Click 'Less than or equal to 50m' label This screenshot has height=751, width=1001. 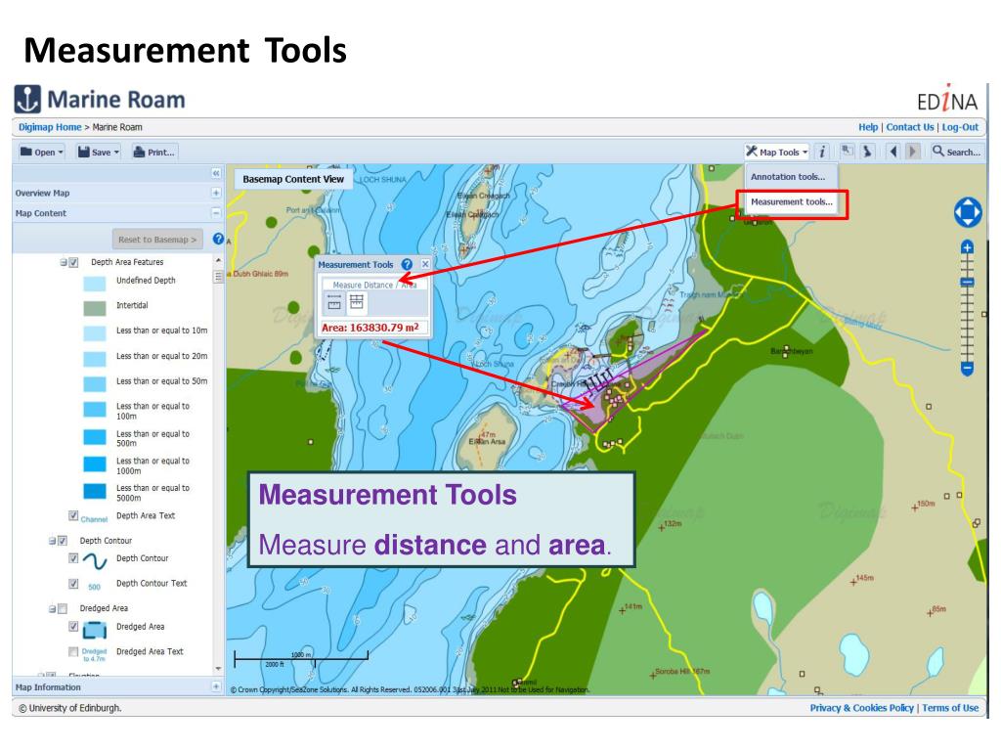(x=161, y=381)
